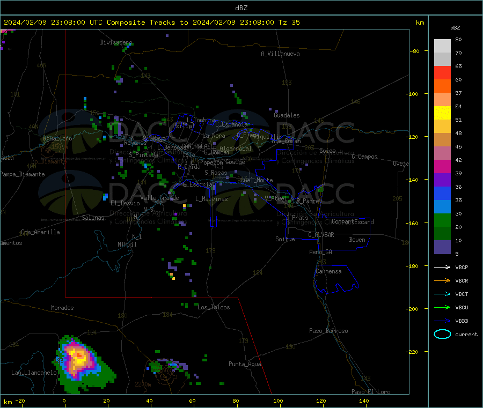Click the dBZ title at top
Image resolution: width=483 pixels, height=408 pixels.
click(x=241, y=8)
